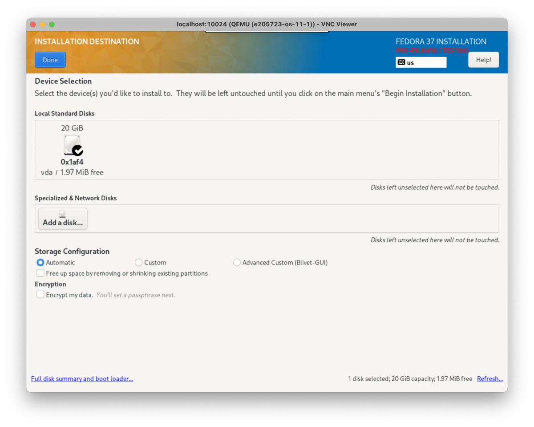Click the Storage Configuration heading
This screenshot has height=427, width=534.
coord(72,252)
